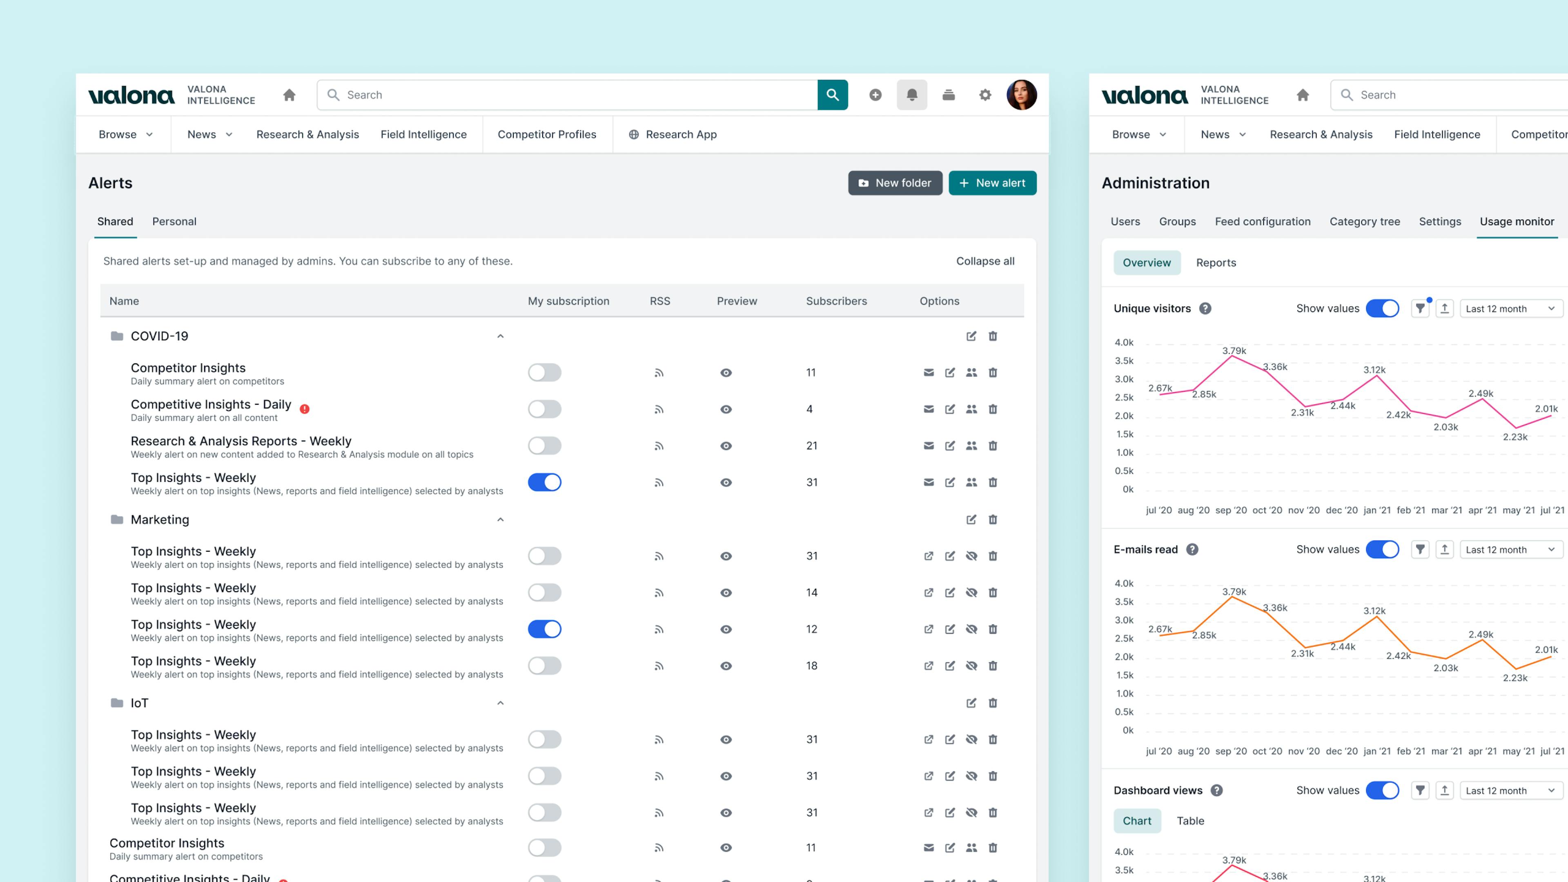Collapse the COVID-19 folder with the chevron
The width and height of the screenshot is (1568, 882).
tap(500, 336)
